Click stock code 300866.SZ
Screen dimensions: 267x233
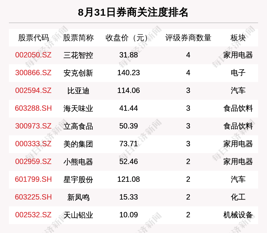(33, 73)
